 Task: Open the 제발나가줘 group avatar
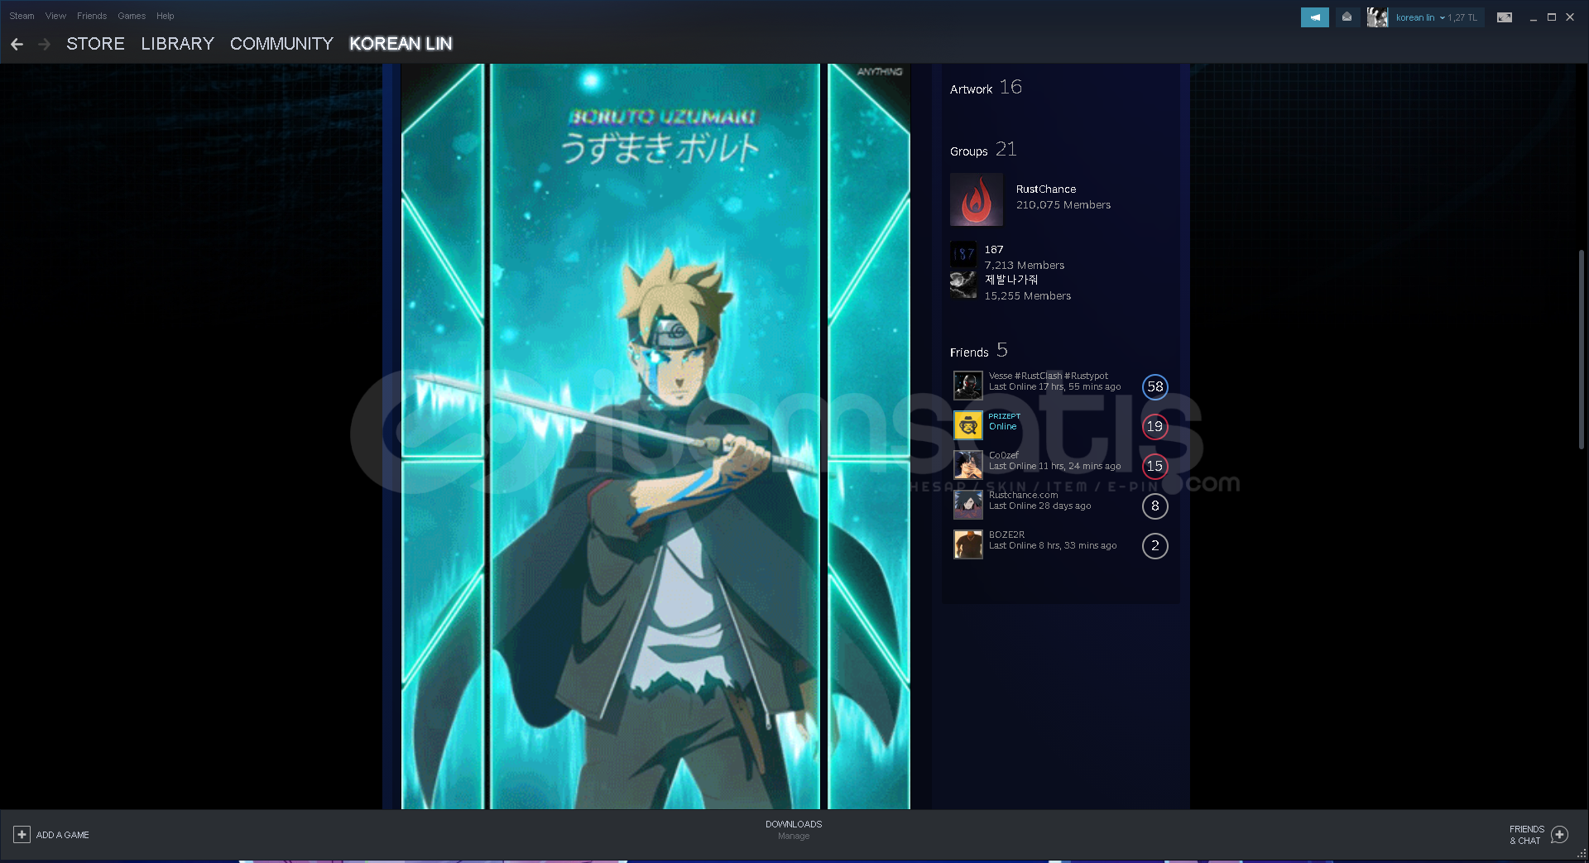963,284
